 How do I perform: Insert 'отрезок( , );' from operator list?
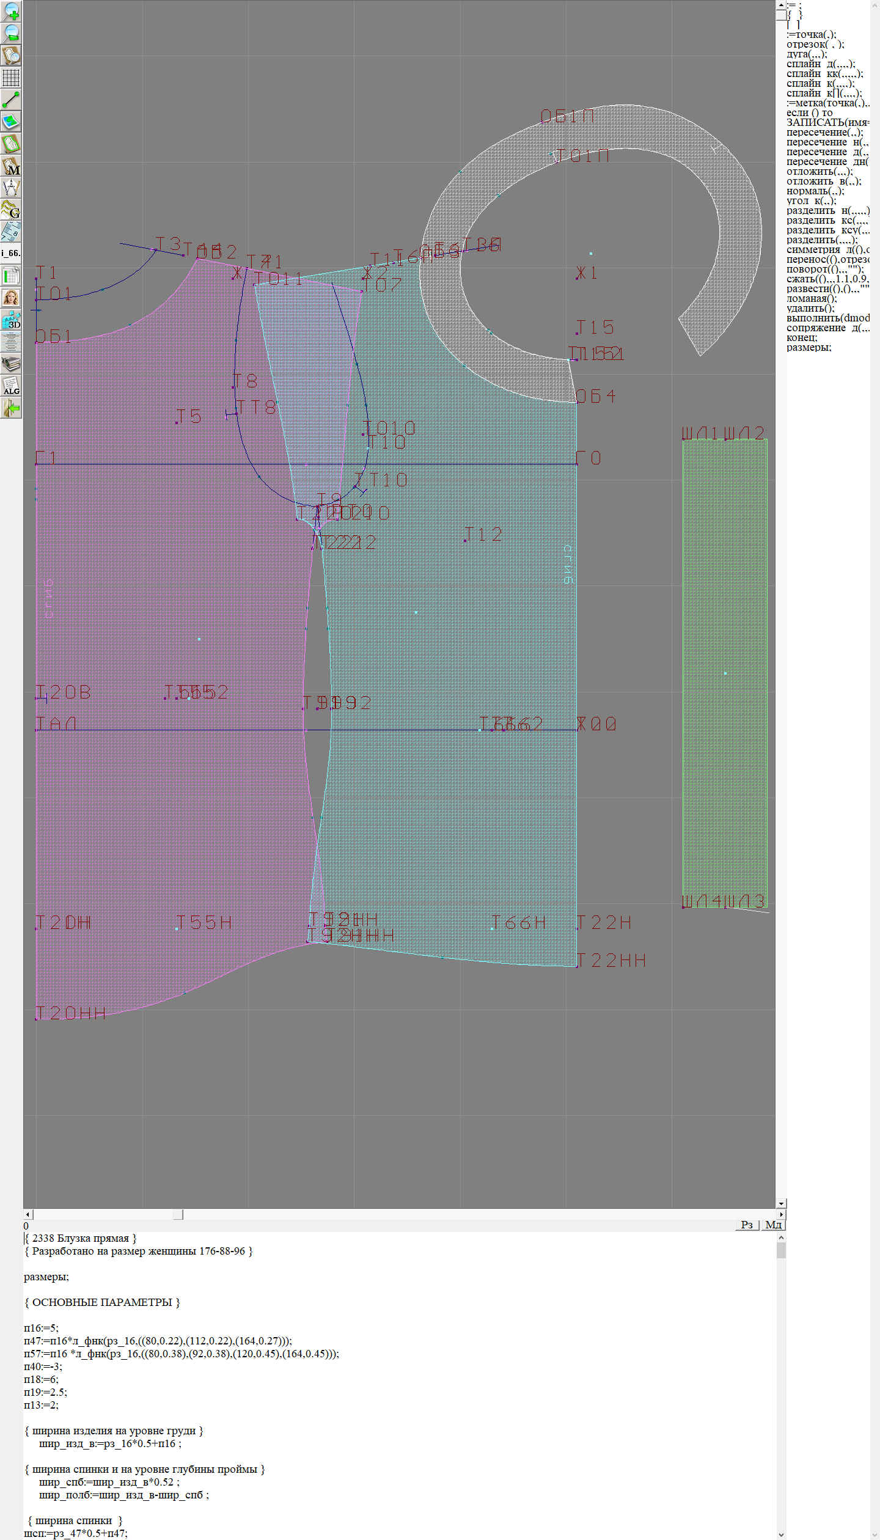(815, 44)
